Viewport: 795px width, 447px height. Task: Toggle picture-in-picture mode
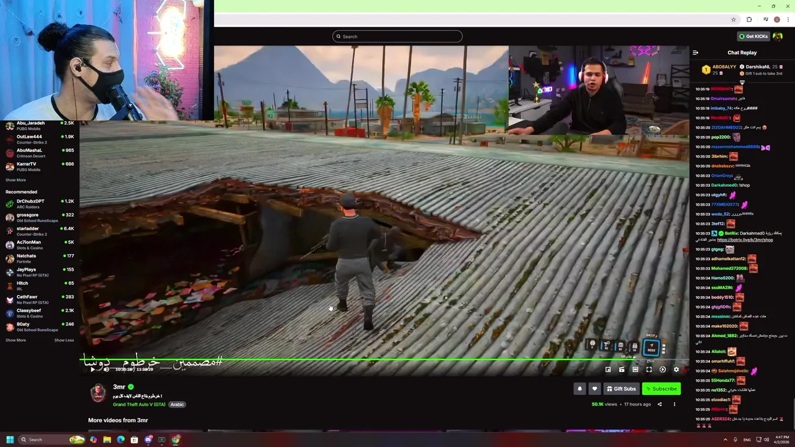point(608,370)
